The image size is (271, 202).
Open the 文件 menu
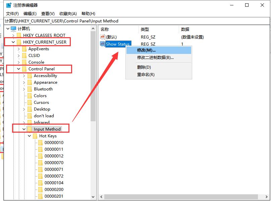pyautogui.click(x=12, y=13)
